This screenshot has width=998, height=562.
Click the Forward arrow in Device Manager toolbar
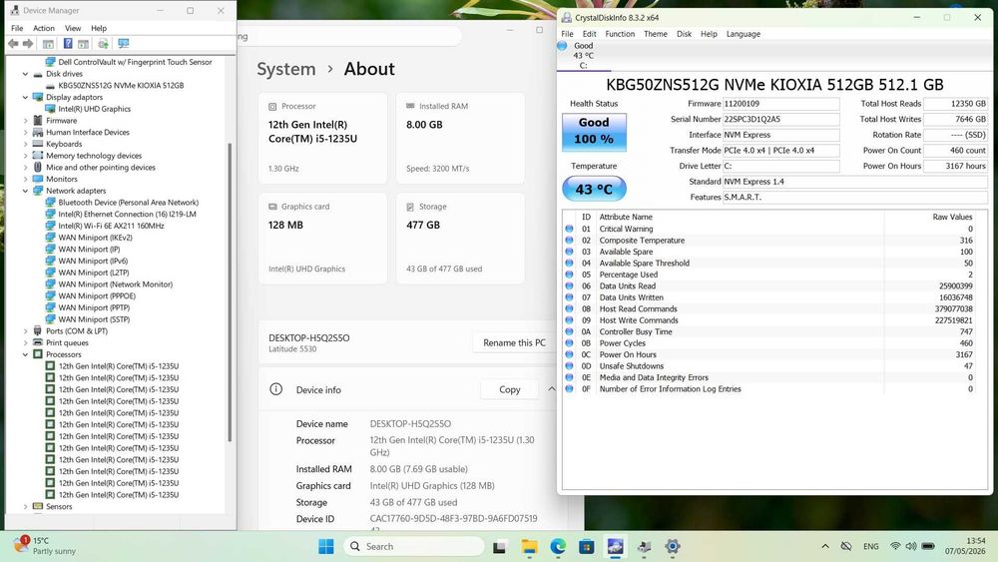(28, 43)
